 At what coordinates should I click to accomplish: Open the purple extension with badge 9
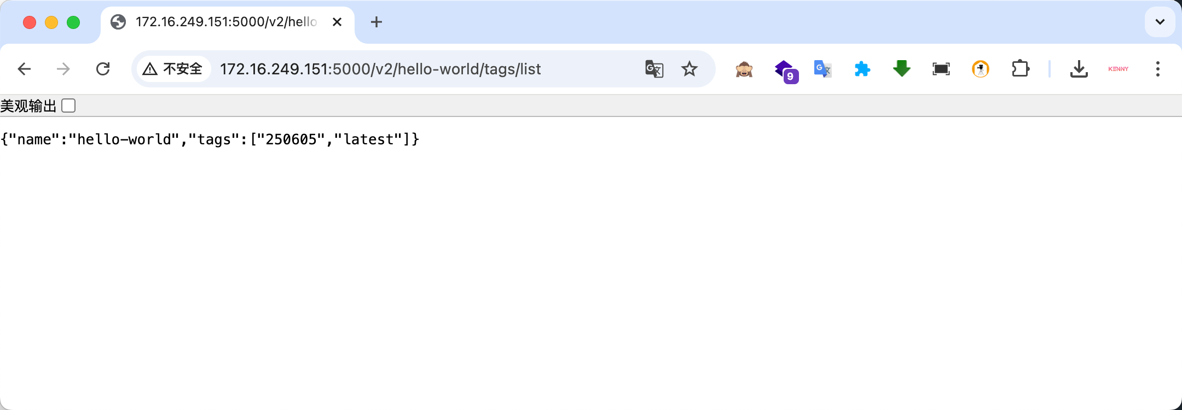pos(786,71)
